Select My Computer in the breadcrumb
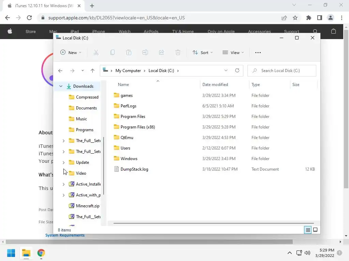This screenshot has height=261, width=349. point(128,71)
